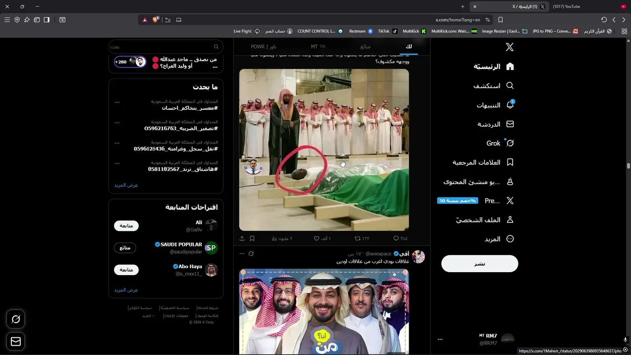Show more trends عرض المزيد

(x=126, y=185)
